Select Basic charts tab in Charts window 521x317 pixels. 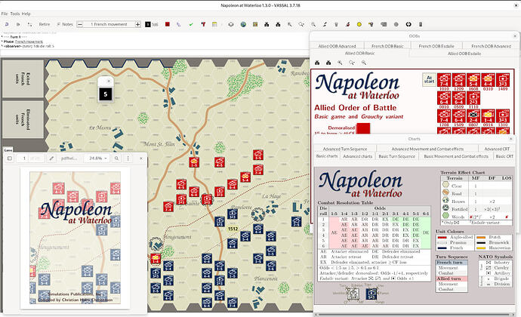[x=327, y=156]
